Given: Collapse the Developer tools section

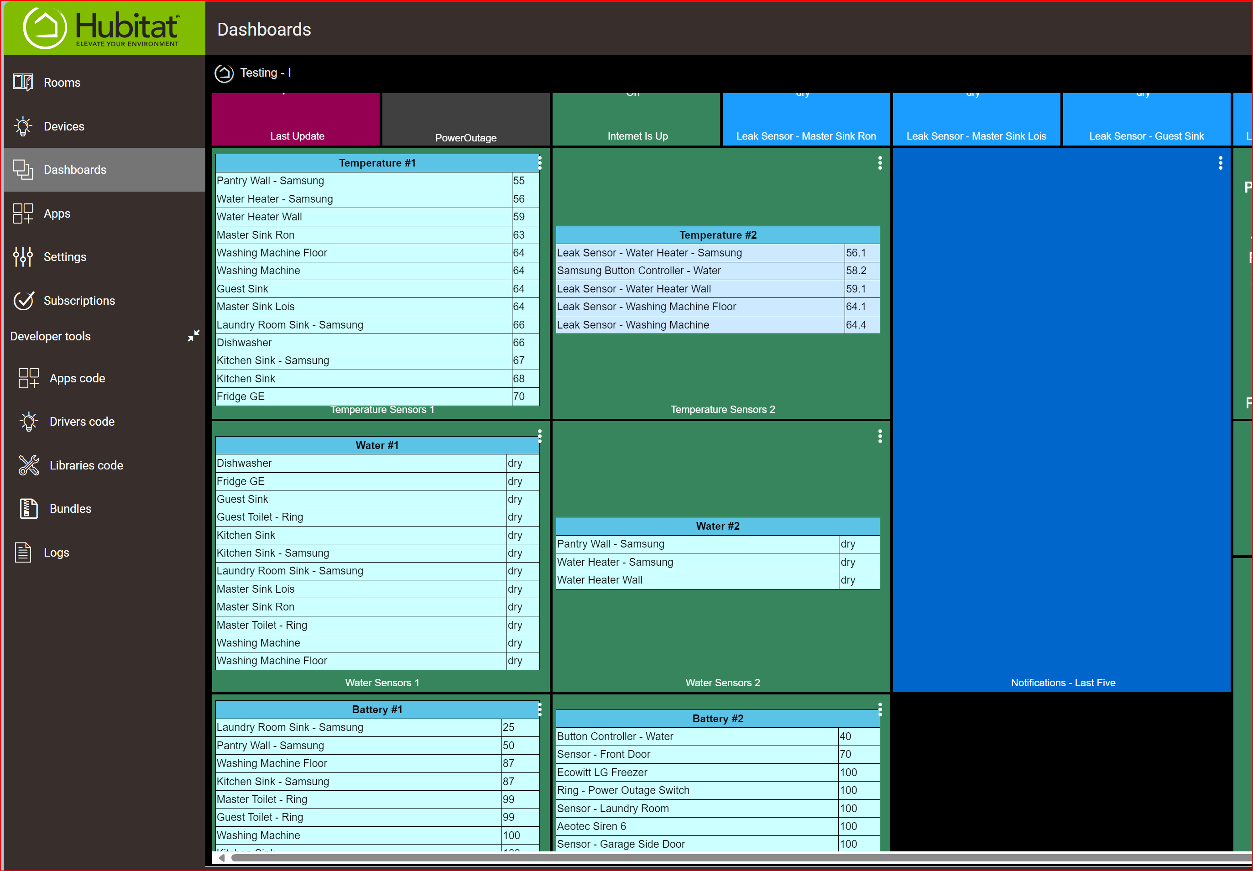Looking at the screenshot, I should (x=194, y=336).
